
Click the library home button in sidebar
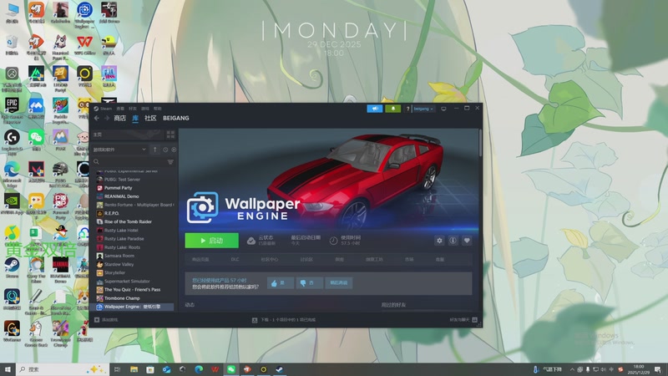tap(128, 135)
